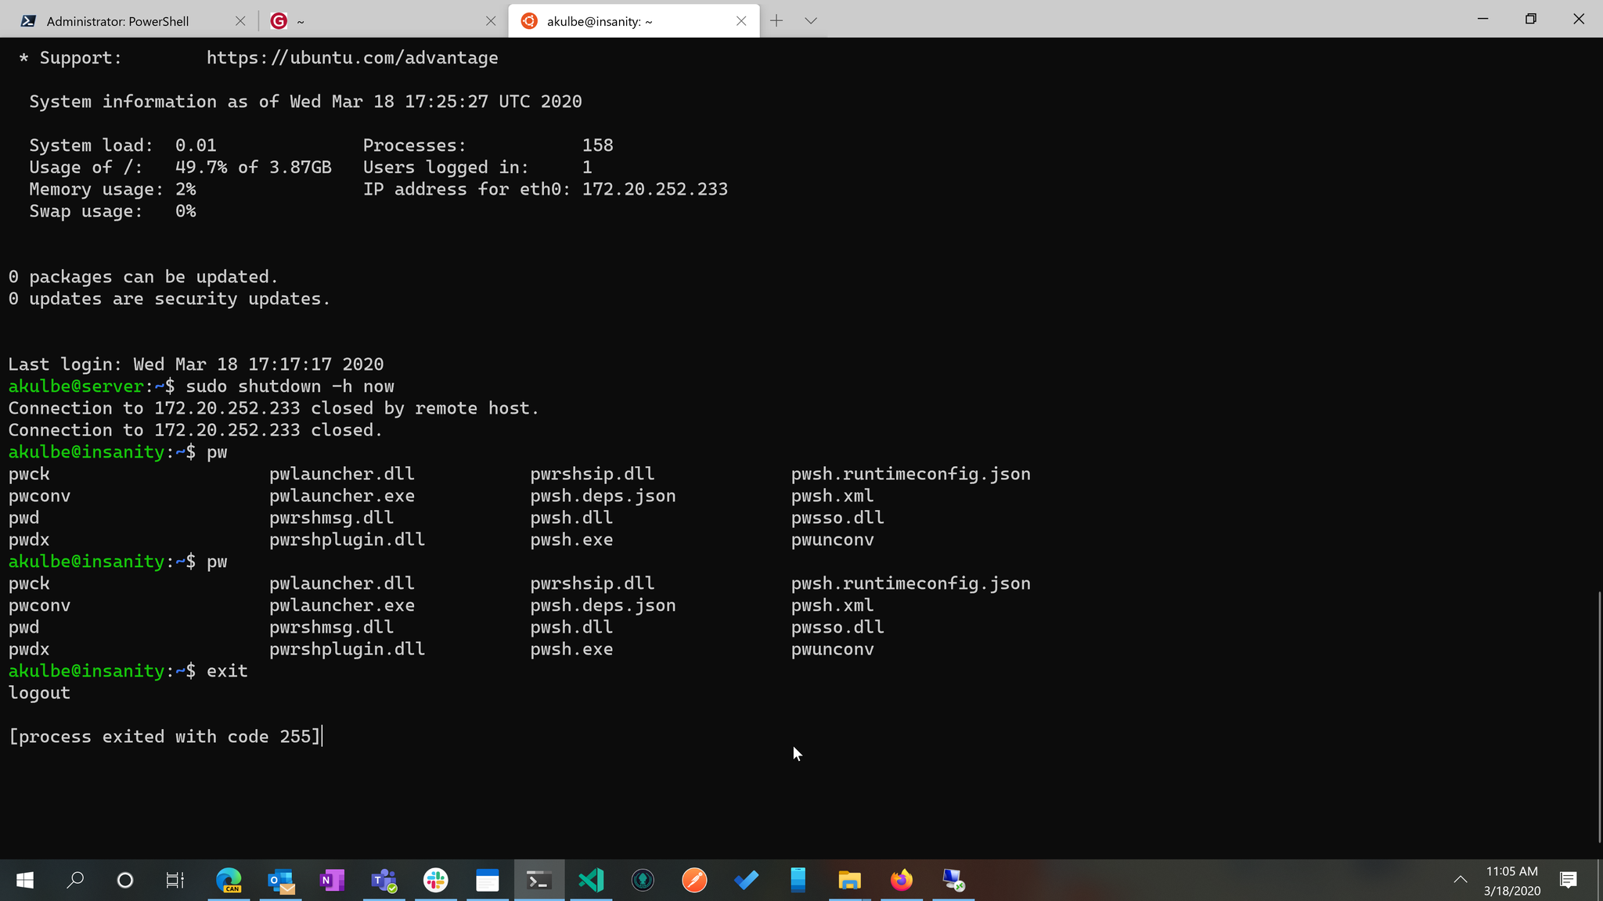Screen dimensions: 1603x901
Task: Open Visual Studio Code from the taskbar
Action: [x=591, y=880]
